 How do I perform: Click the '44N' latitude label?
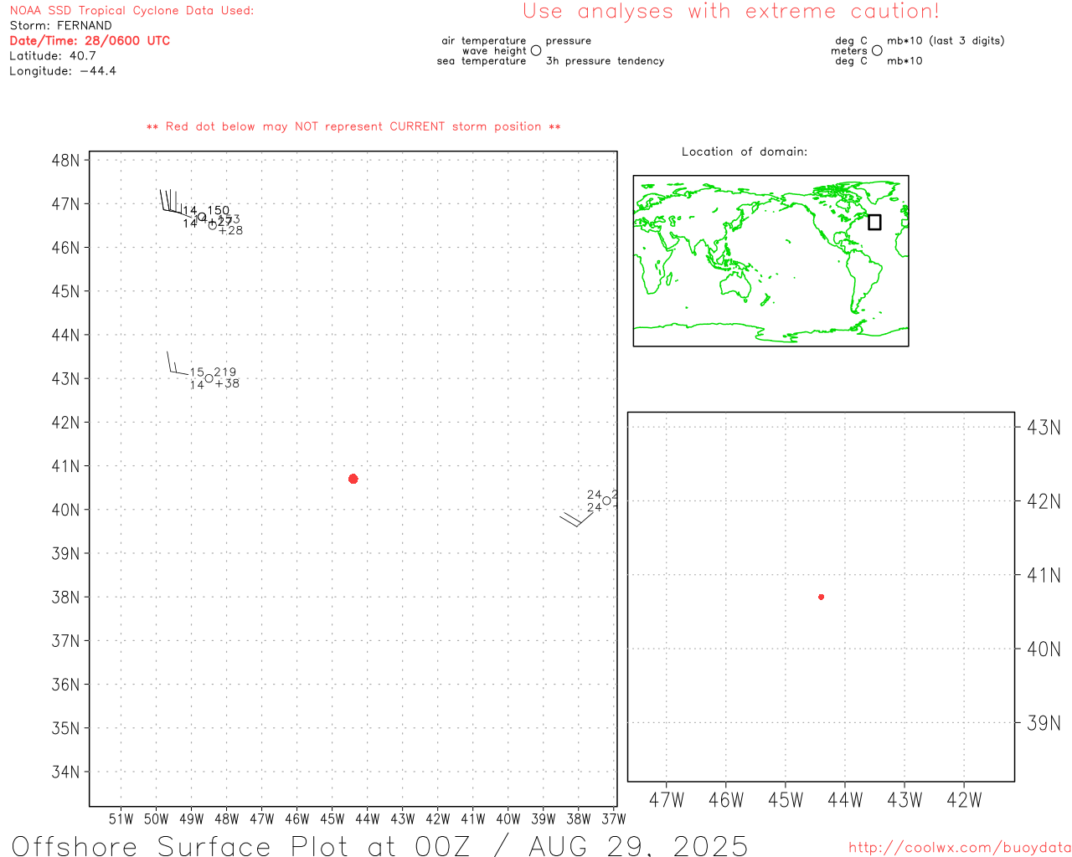pos(65,336)
